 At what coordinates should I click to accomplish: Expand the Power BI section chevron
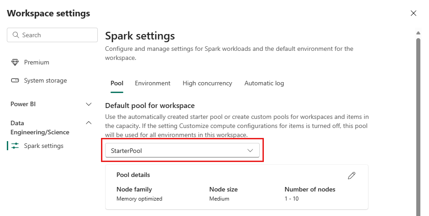pyautogui.click(x=89, y=104)
